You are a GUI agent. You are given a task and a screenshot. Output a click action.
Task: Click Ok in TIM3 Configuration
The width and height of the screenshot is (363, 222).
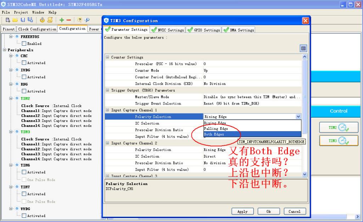point(269,211)
